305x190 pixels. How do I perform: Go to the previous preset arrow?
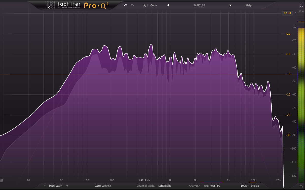point(168,5)
